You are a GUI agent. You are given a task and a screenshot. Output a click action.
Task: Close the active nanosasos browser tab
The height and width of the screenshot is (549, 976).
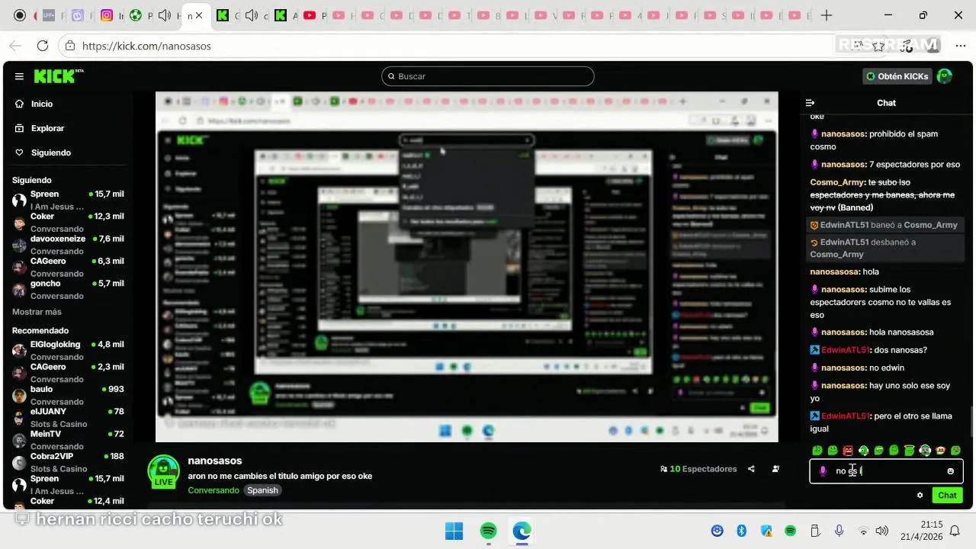click(x=199, y=15)
